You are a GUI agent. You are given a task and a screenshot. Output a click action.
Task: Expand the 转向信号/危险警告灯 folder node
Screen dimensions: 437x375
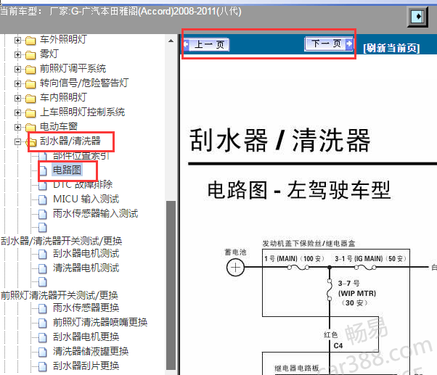tap(17, 83)
